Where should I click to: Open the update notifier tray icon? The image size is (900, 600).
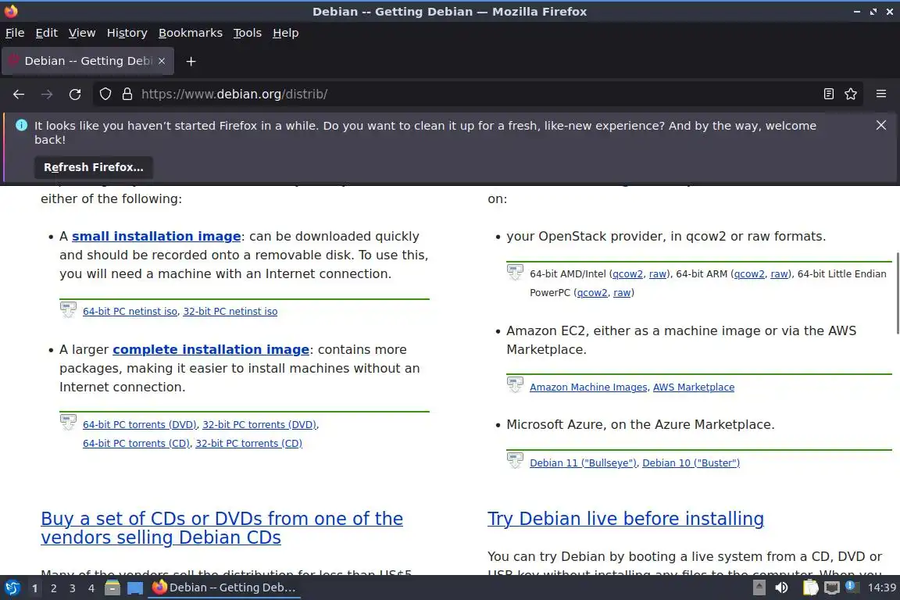(852, 587)
